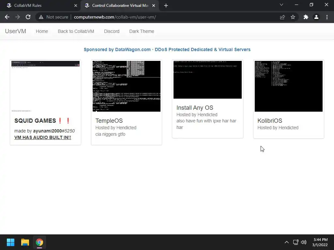334x250 pixels.
Task: Click the VM HAS AUDIO BUILT IN text
Action: click(x=43, y=138)
